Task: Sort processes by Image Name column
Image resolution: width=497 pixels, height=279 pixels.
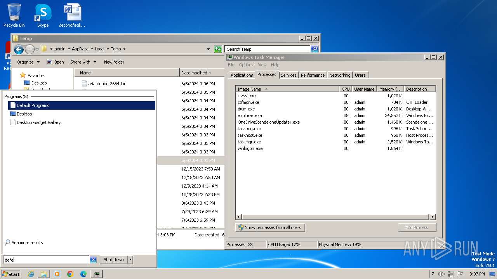Action: tap(287, 89)
